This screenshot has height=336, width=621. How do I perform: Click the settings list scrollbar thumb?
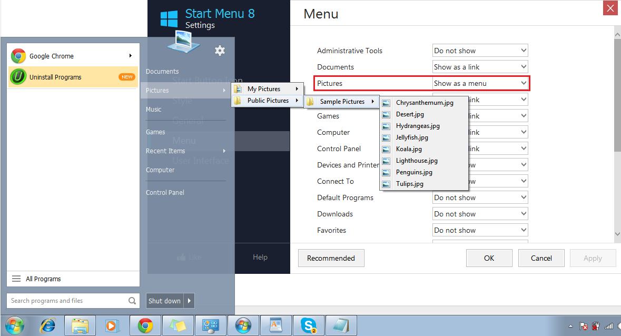(617, 95)
